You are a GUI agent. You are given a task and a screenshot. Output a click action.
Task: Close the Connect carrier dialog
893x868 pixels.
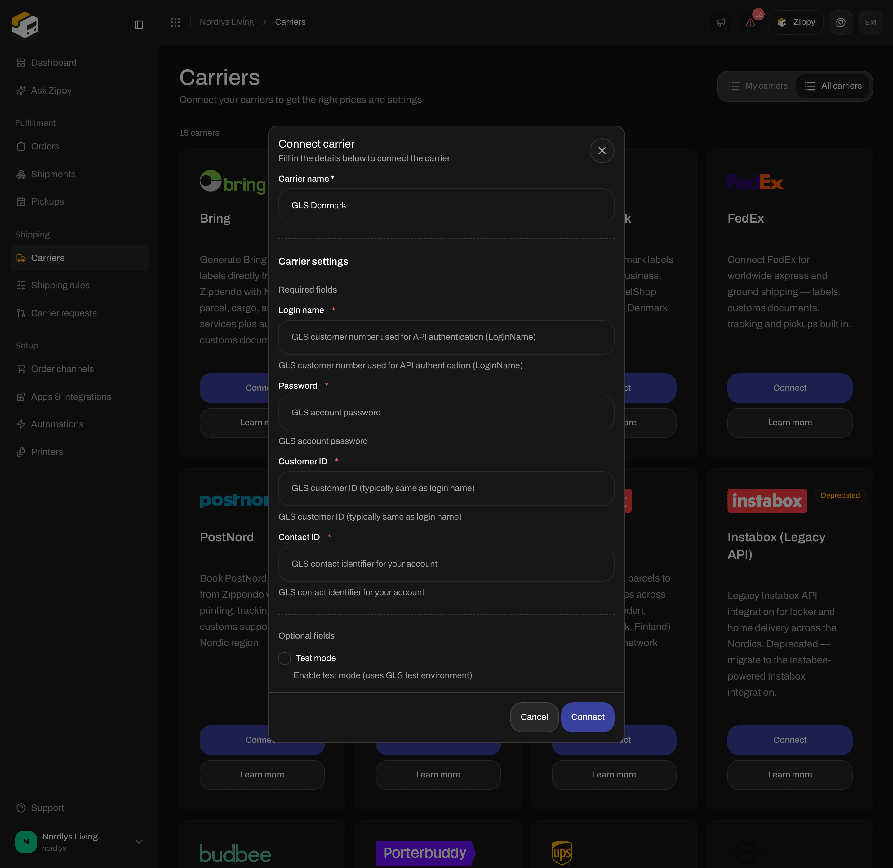coord(602,151)
